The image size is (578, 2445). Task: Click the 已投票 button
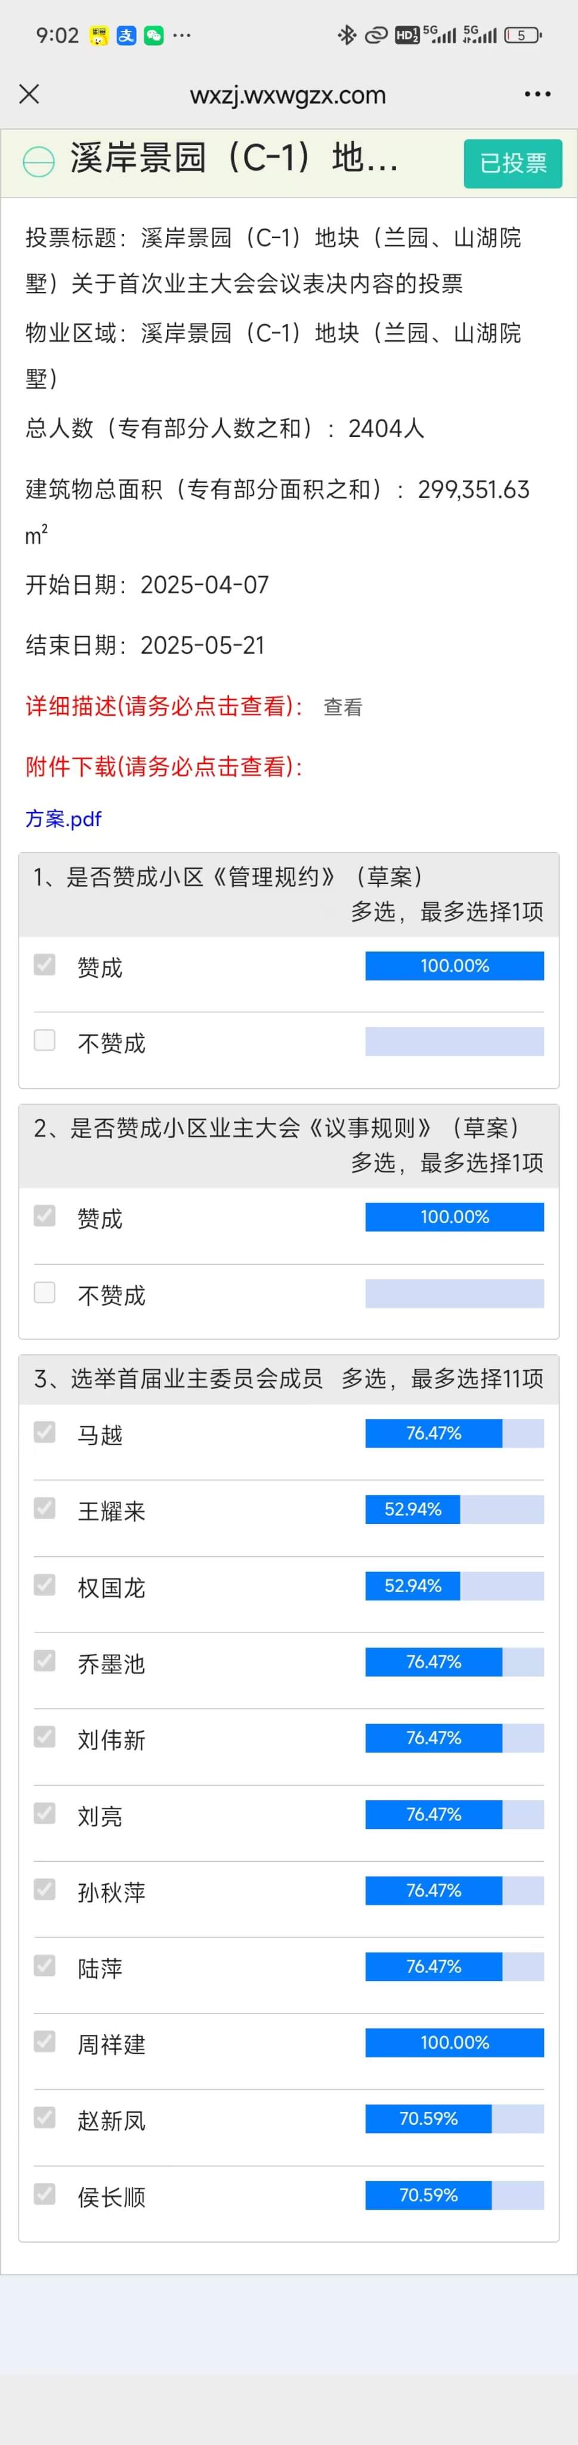[x=512, y=163]
